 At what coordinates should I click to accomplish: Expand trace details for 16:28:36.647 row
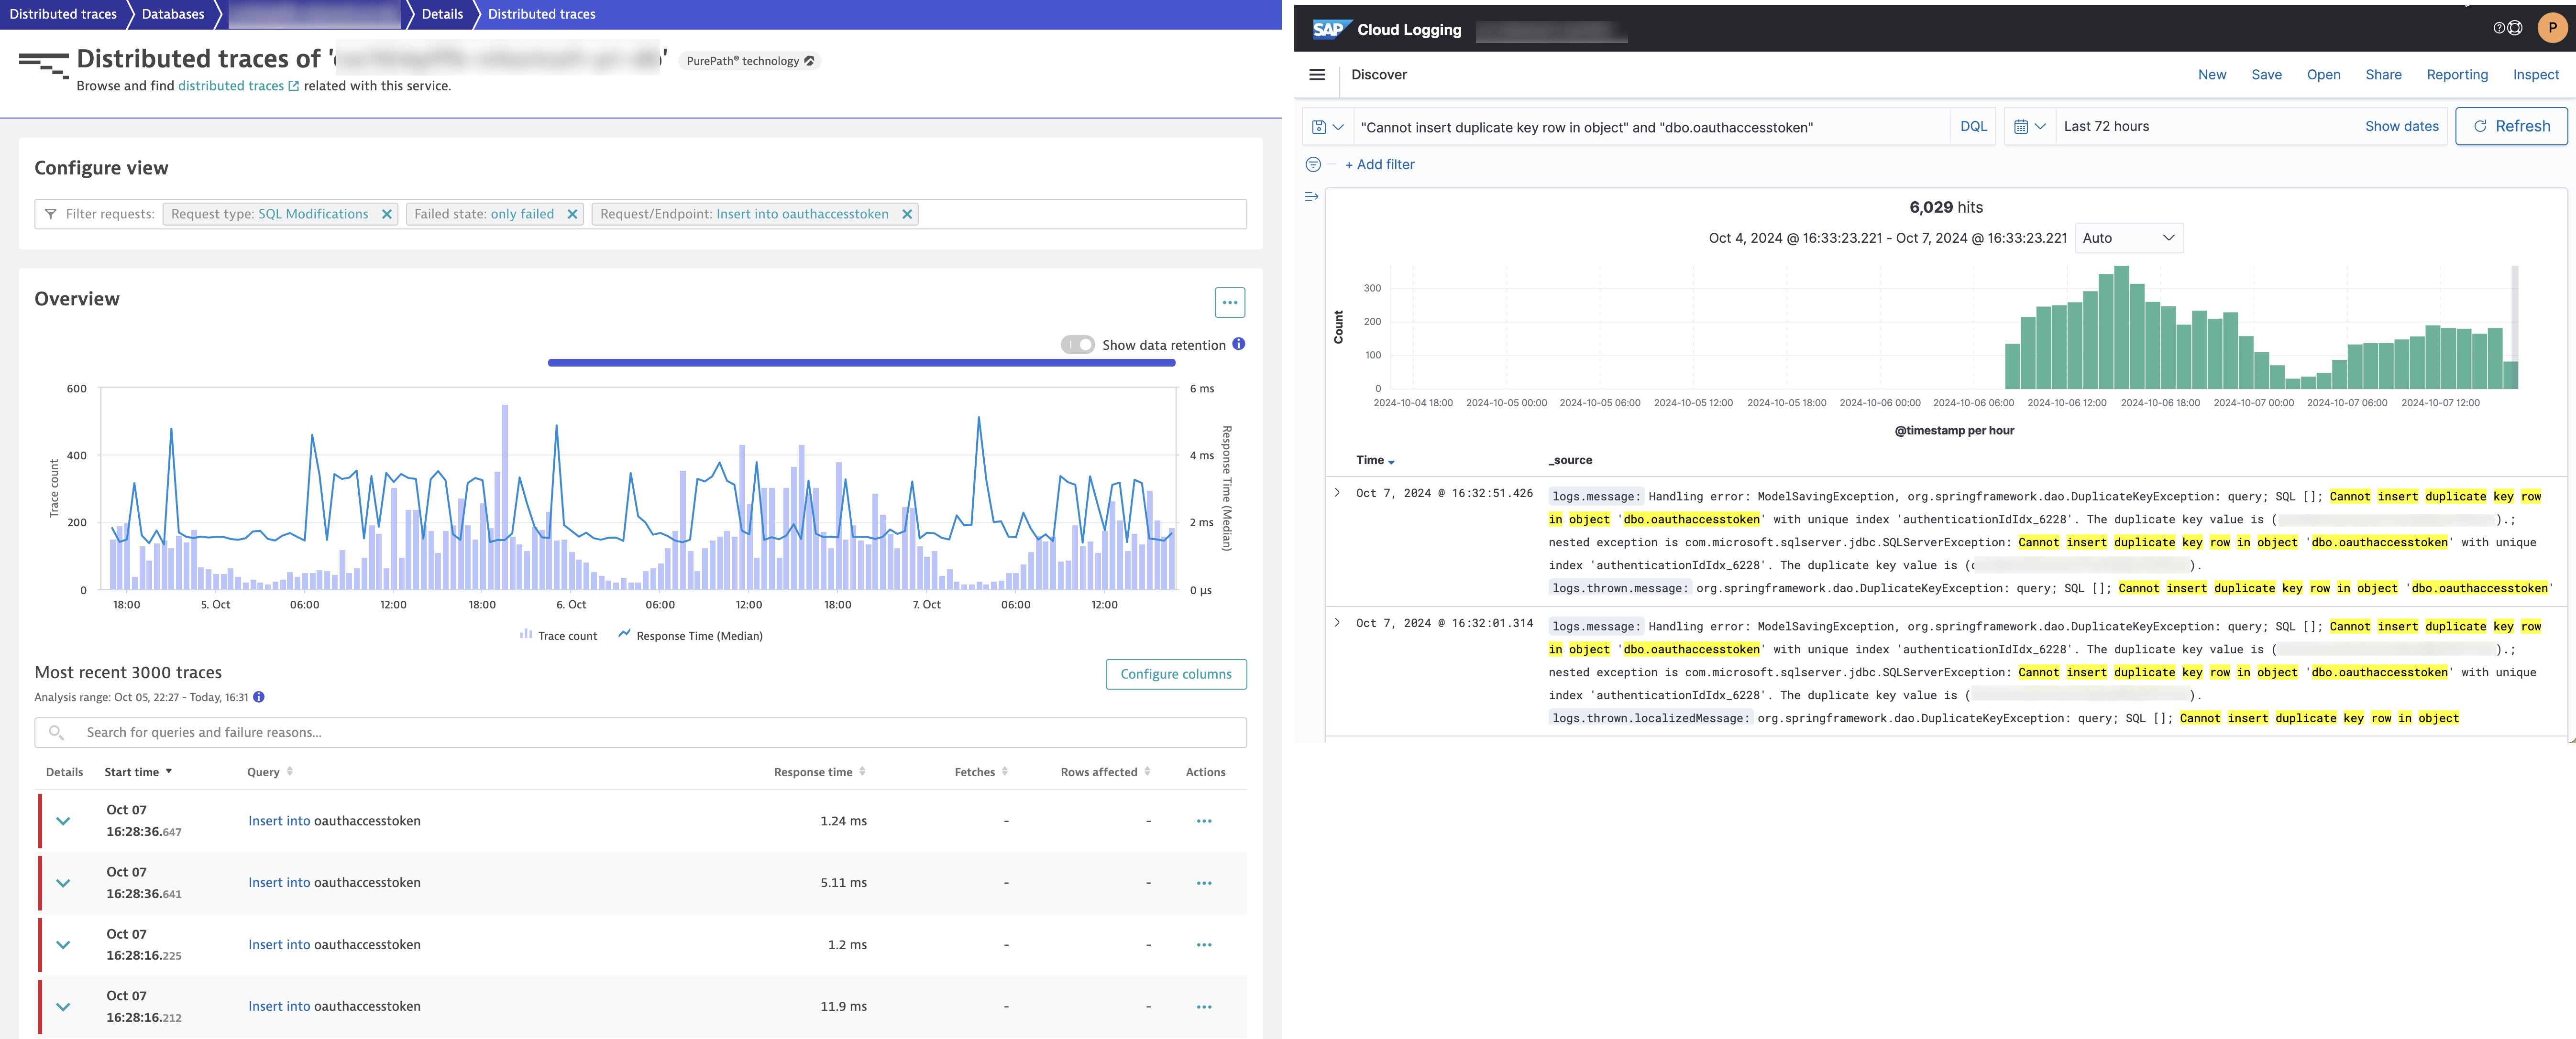click(63, 821)
